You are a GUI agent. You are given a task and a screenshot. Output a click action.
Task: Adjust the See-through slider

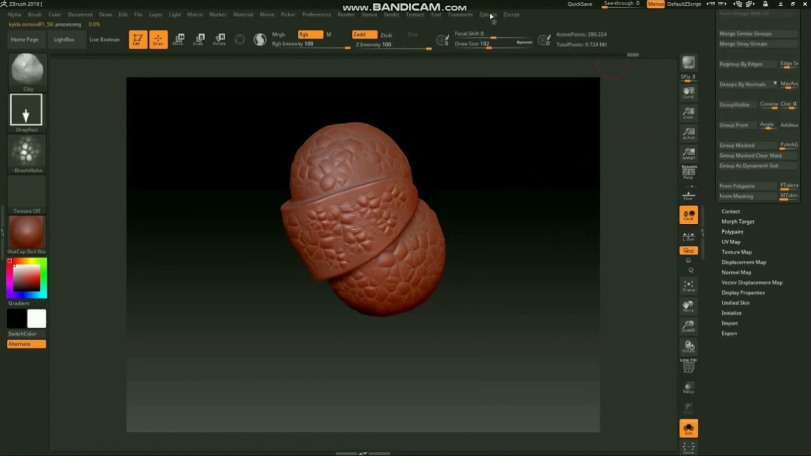click(622, 4)
